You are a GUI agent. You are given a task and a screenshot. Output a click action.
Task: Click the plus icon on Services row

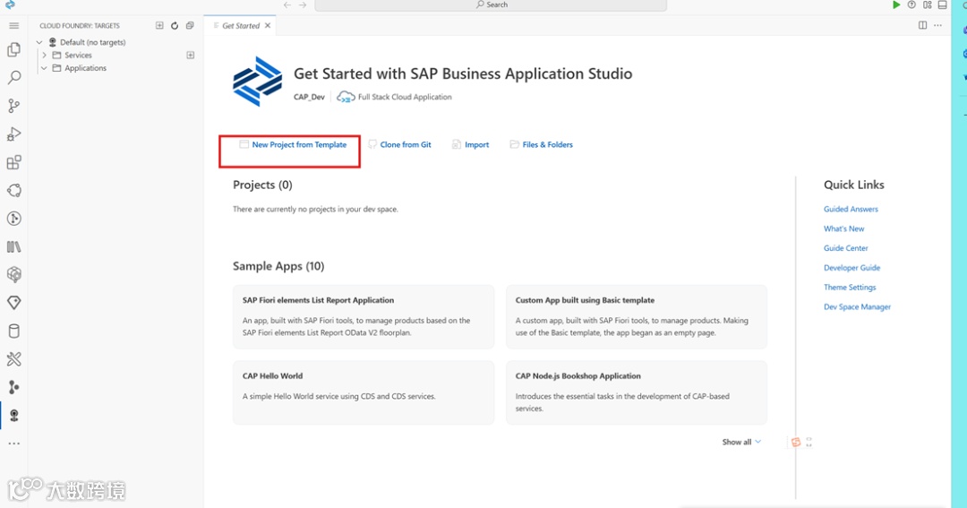(191, 55)
